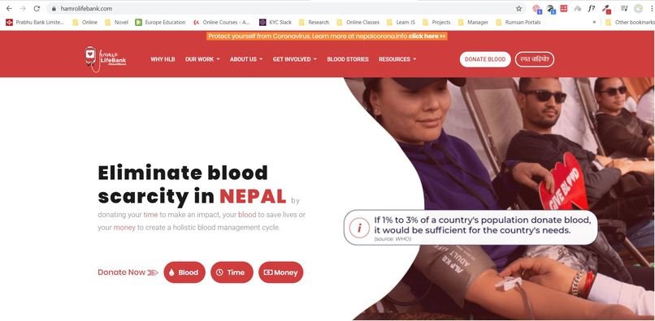Click the Nepali blood request button
The width and height of the screenshot is (655, 321).
pyautogui.click(x=534, y=59)
